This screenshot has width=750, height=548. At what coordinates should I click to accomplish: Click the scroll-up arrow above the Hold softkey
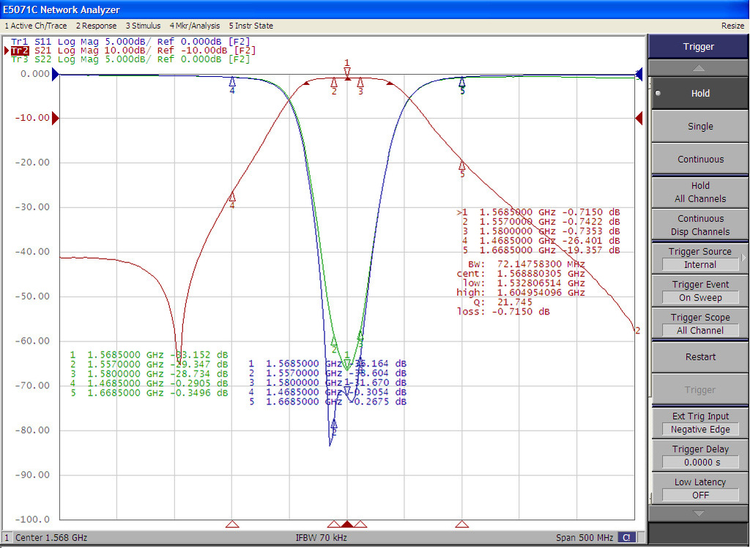pos(698,68)
